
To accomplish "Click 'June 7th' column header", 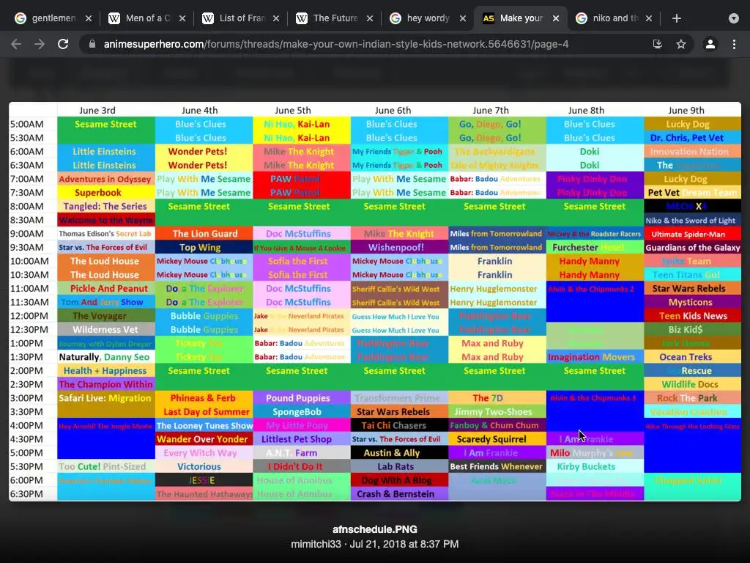I will 491,110.
